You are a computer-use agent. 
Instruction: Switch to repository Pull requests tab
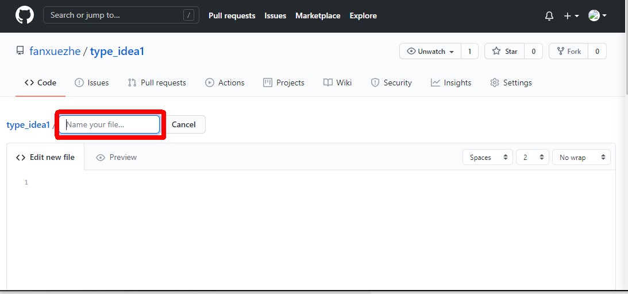point(157,83)
